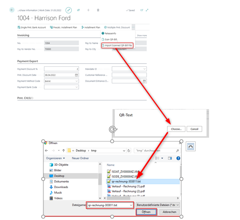Choose Scan QR-Bill from the menu
This screenshot has height=220, width=240.
pos(111,39)
